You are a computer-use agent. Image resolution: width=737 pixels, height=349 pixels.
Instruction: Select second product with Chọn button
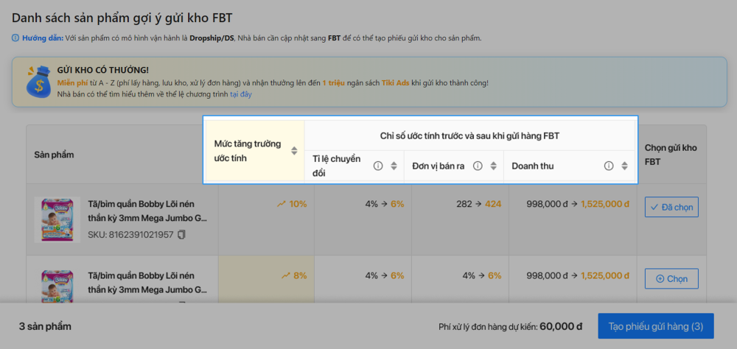671,279
